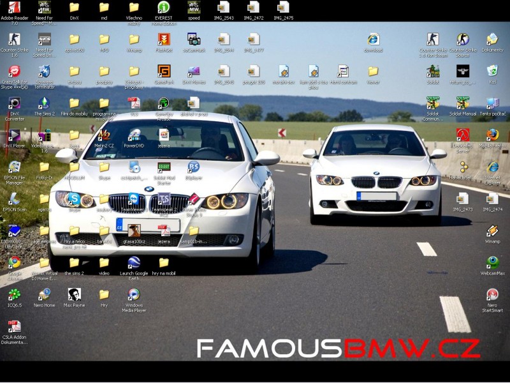The height and width of the screenshot is (383, 510).
Task: Select the Koš recycle bin icon
Action: [x=492, y=71]
